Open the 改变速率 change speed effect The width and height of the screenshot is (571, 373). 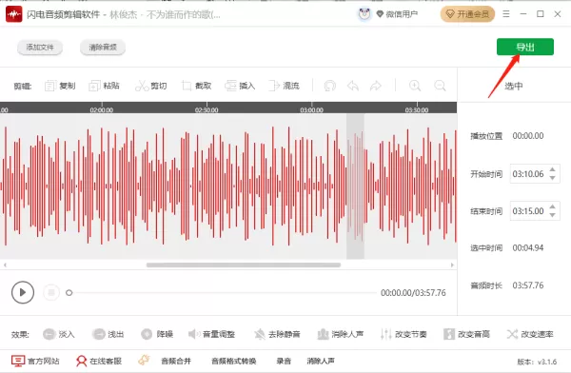(x=530, y=334)
